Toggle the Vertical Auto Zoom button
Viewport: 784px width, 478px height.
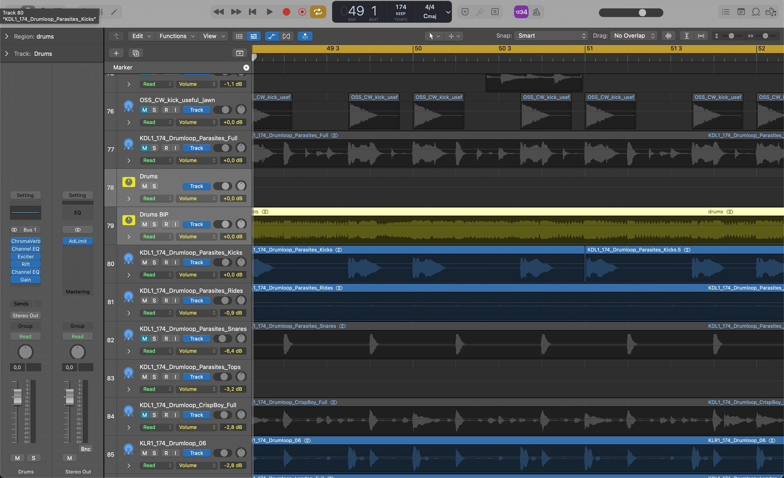687,36
